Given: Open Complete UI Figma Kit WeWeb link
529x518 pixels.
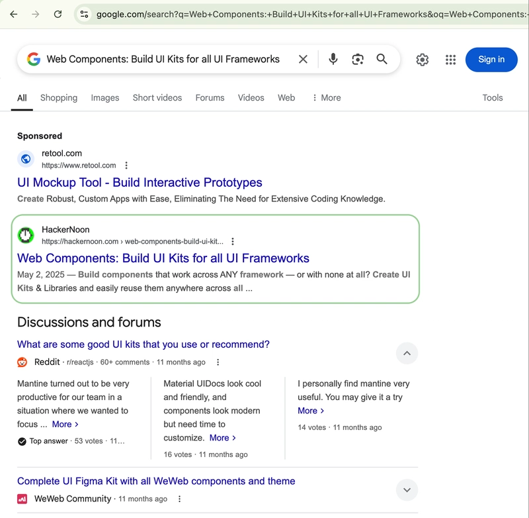Looking at the screenshot, I should point(156,481).
